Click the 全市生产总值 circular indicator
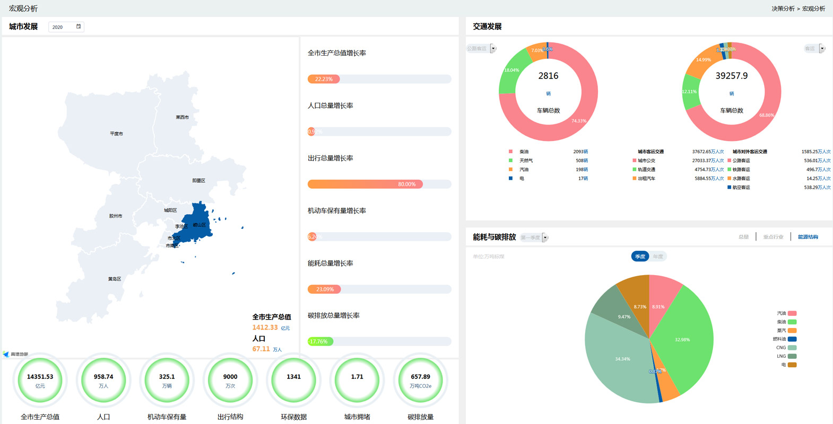Screen dimensions: 833x424 point(40,381)
